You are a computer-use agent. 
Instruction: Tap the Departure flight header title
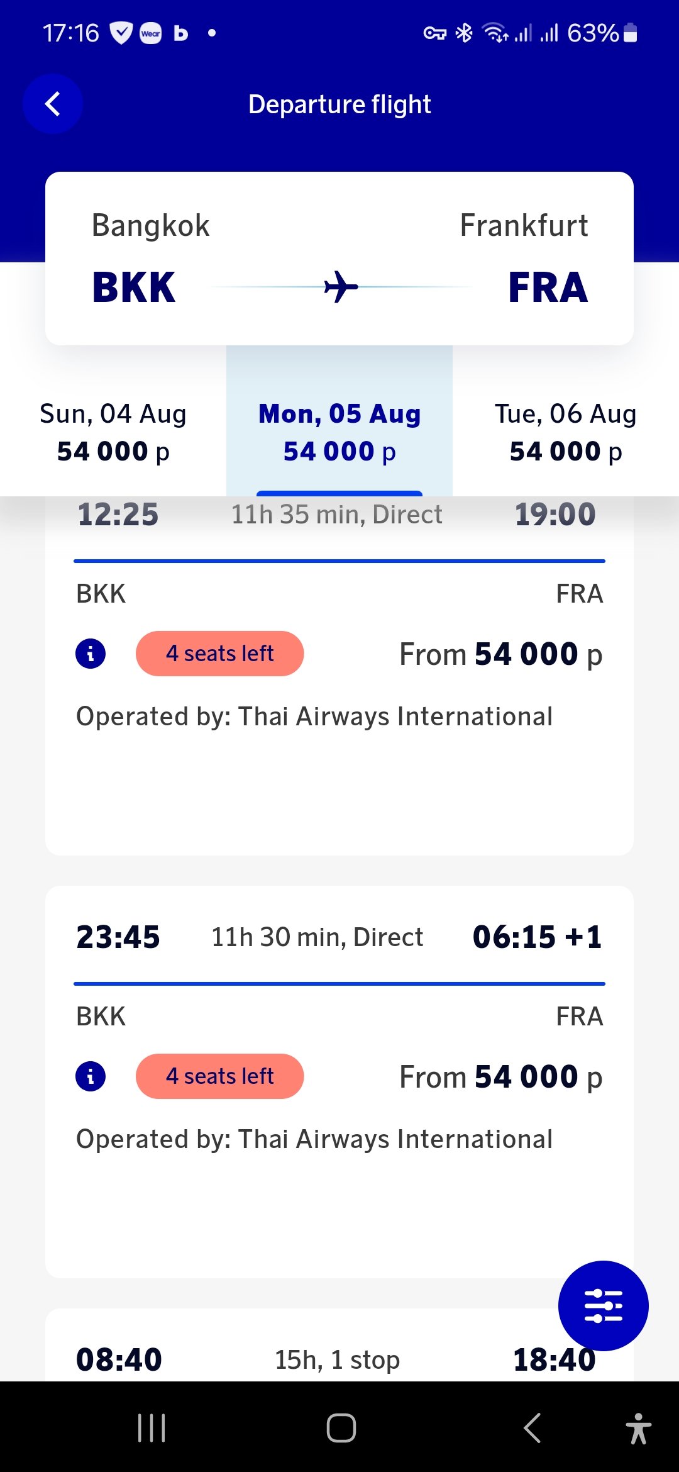pyautogui.click(x=339, y=104)
